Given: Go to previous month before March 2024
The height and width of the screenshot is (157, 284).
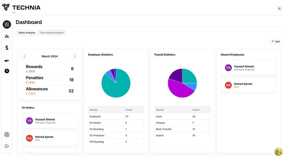Looking at the screenshot, I should [25, 56].
